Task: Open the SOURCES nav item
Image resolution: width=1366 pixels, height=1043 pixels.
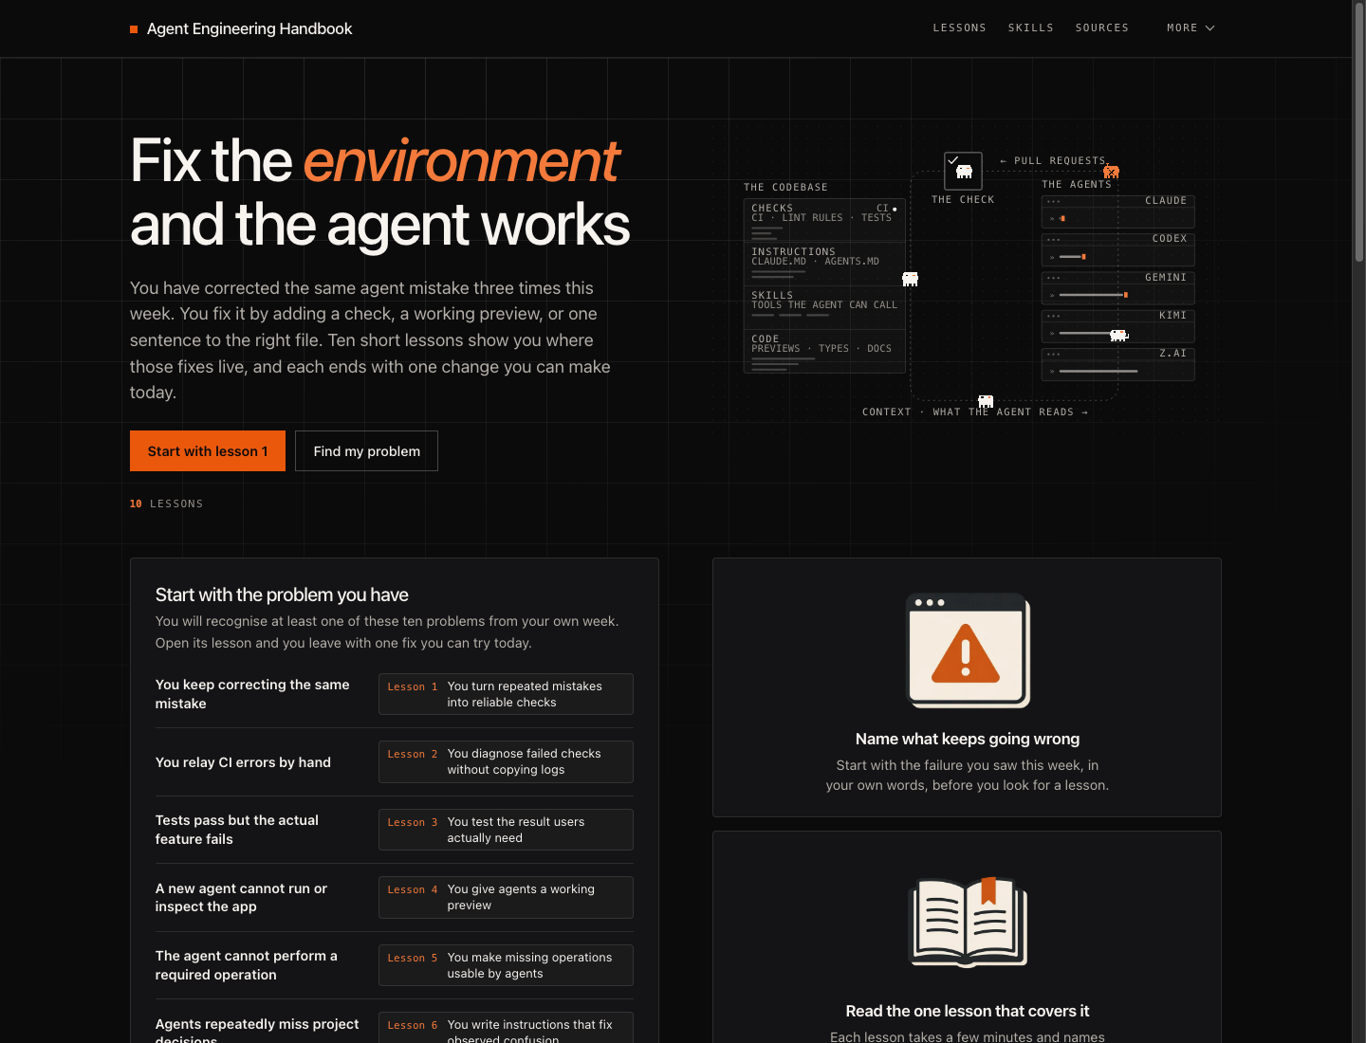Action: point(1101,28)
